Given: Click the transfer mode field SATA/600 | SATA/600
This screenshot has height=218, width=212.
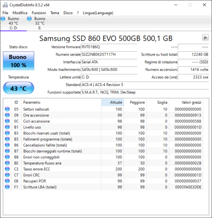Looking at the screenshot, I should click(x=109, y=70).
